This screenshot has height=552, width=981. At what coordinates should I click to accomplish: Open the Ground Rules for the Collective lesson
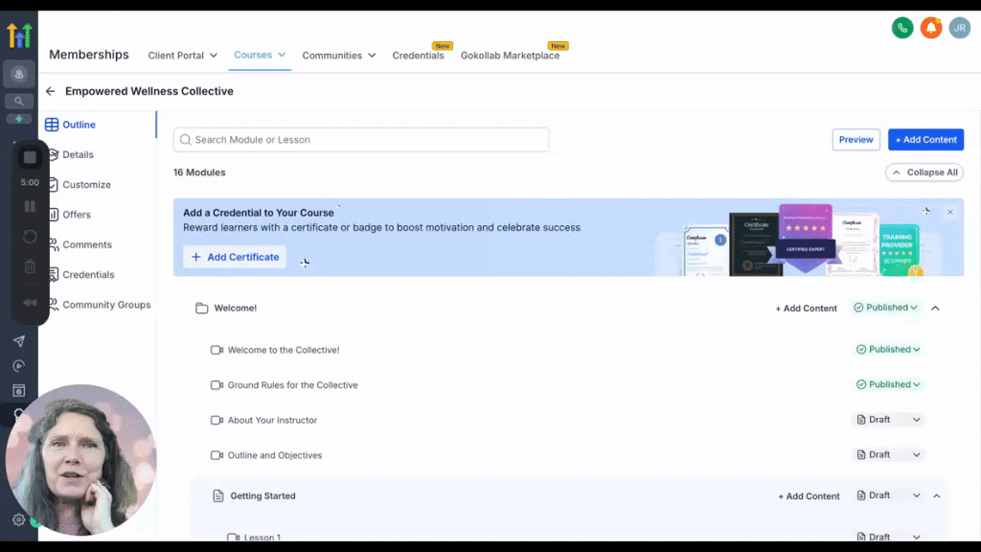click(x=293, y=385)
